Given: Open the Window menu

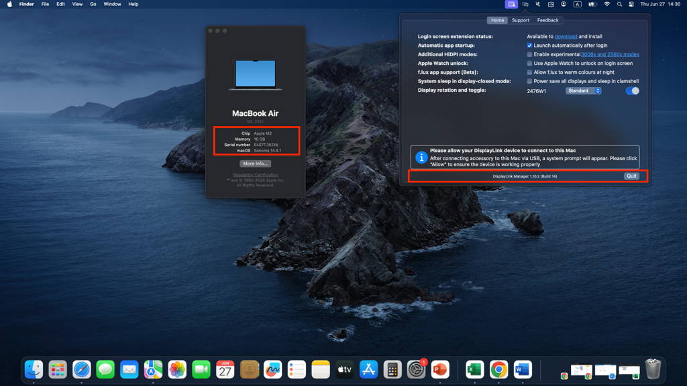Looking at the screenshot, I should coord(112,5).
